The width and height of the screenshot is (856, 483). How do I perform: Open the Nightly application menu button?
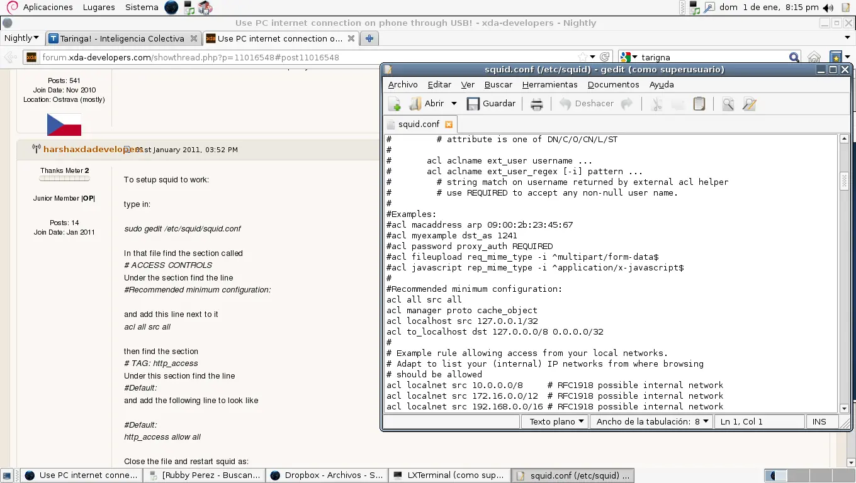[x=21, y=38]
